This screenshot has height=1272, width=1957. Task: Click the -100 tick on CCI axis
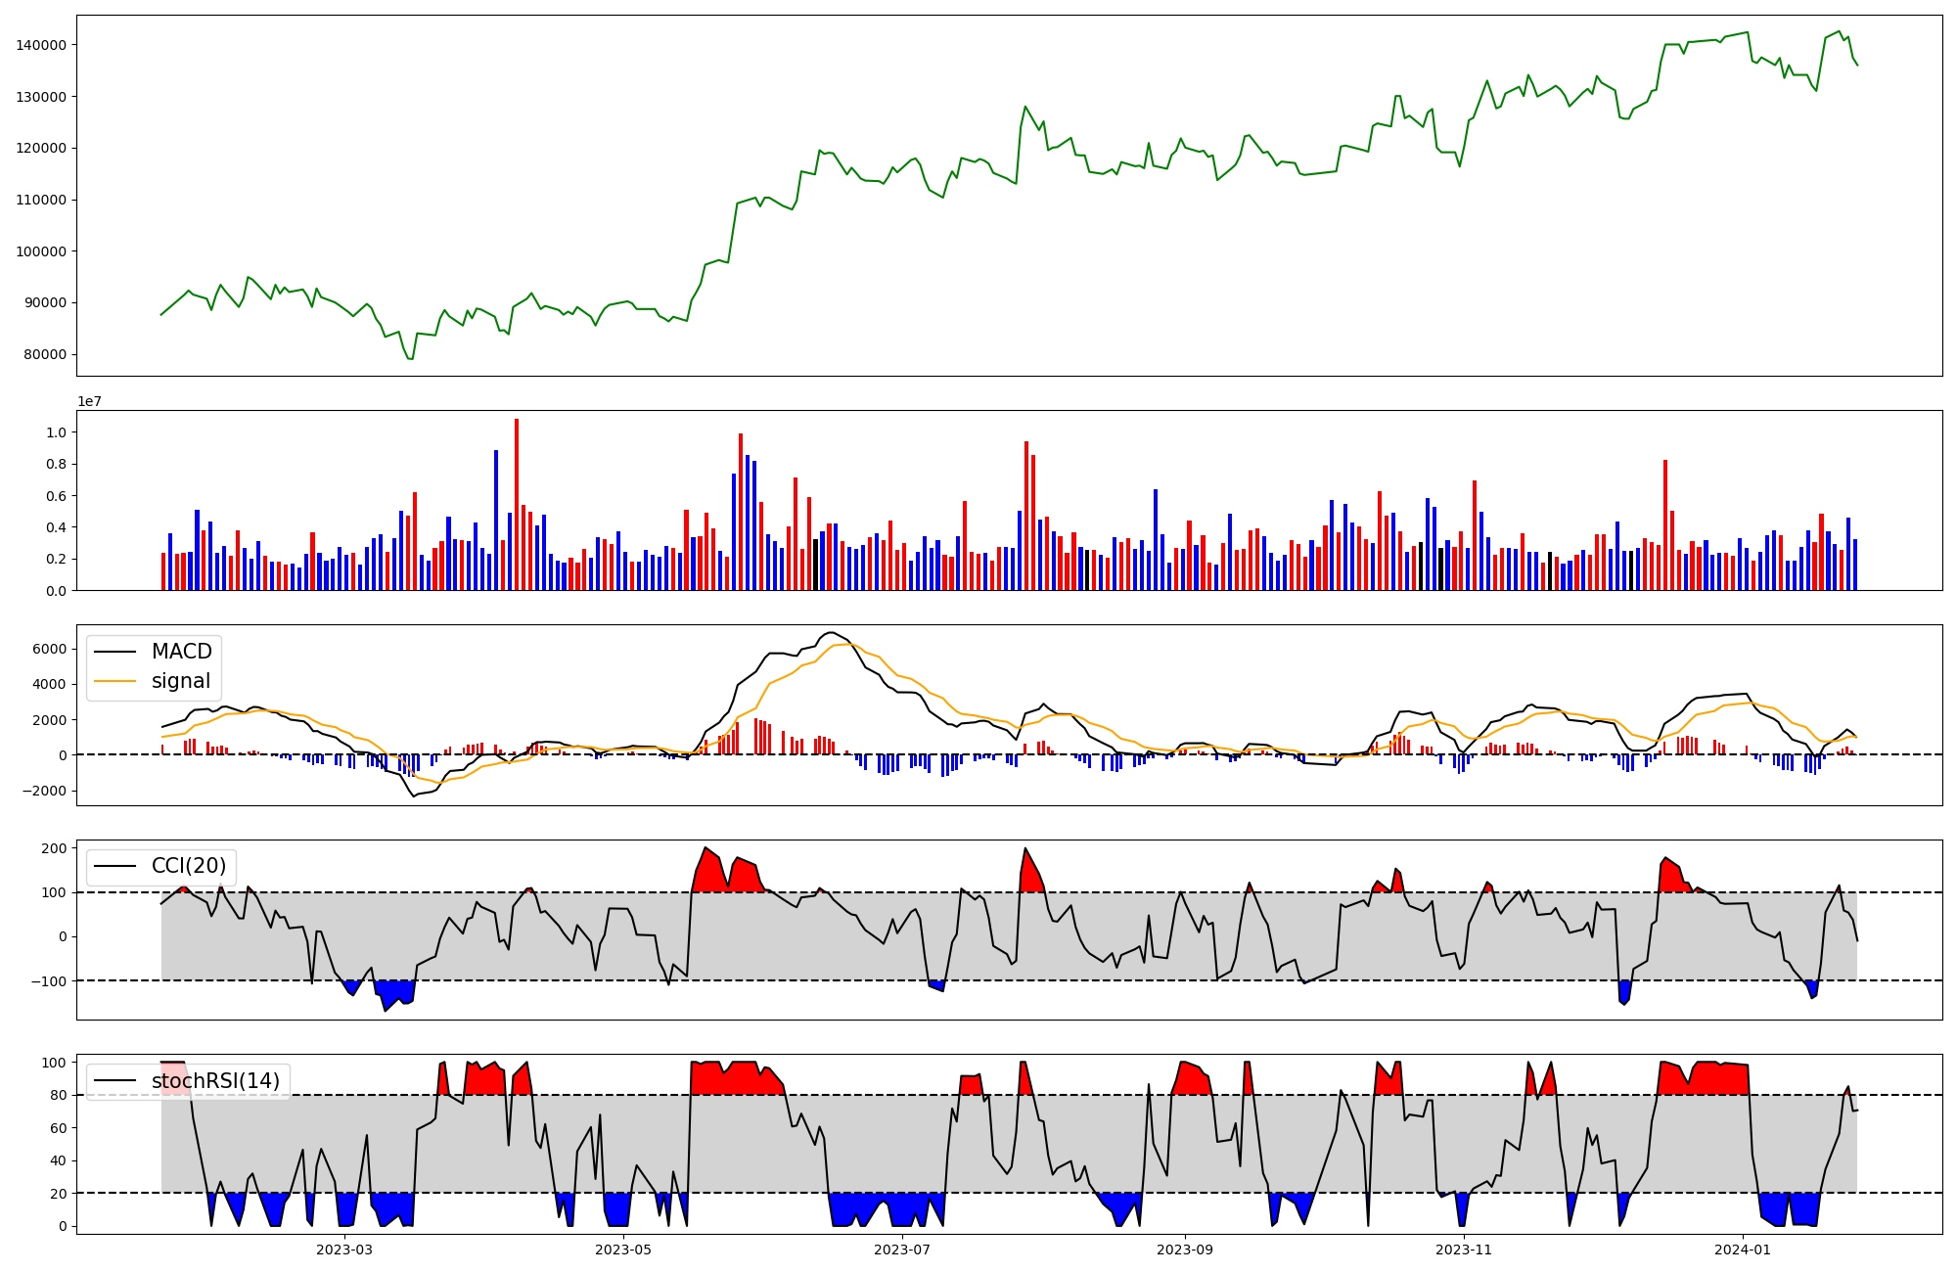[x=48, y=980]
